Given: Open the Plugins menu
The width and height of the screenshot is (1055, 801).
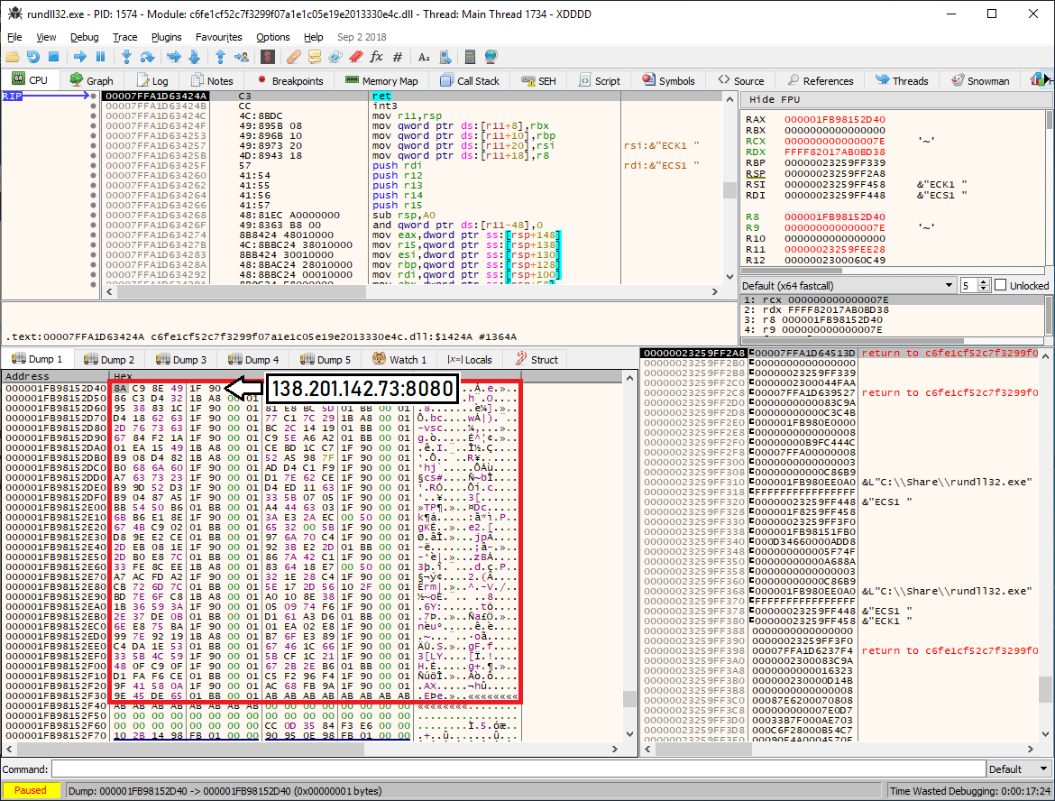Looking at the screenshot, I should pos(166,37).
